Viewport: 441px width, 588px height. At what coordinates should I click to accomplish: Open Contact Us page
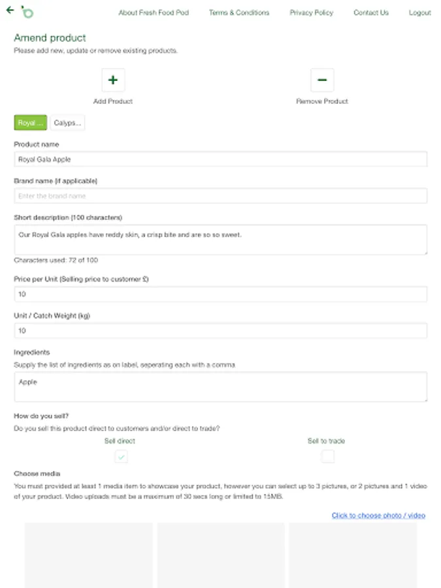tap(371, 12)
